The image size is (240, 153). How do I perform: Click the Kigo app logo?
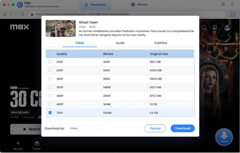click(x=20, y=5)
